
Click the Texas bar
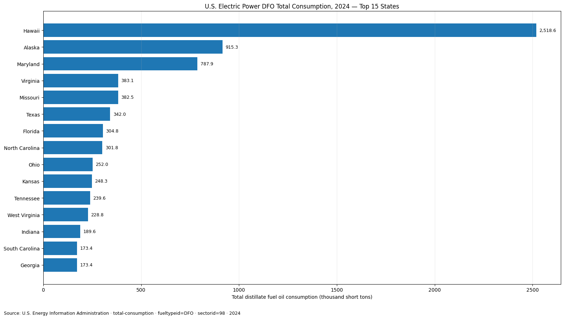click(x=77, y=114)
